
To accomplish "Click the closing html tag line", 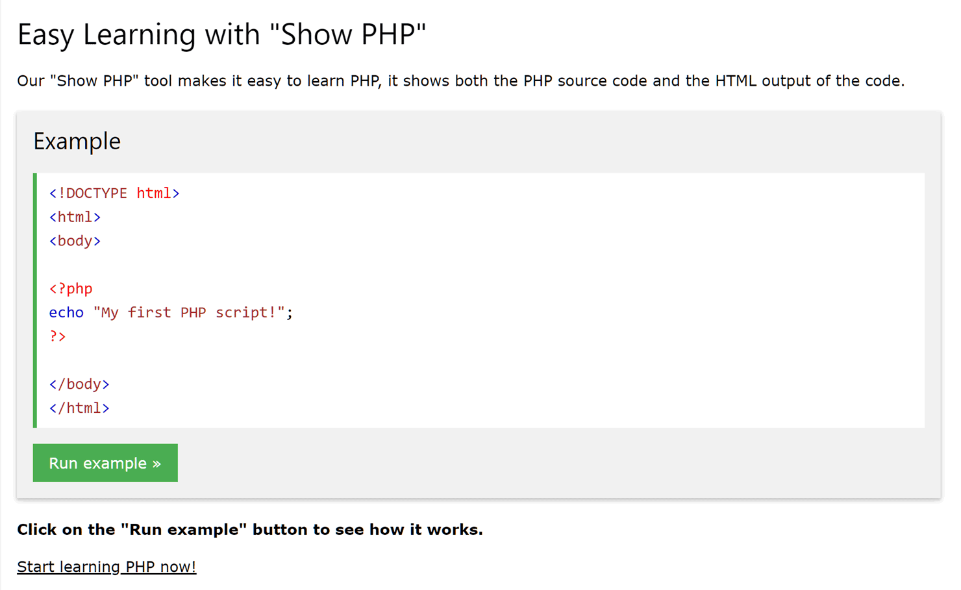I will (79, 408).
